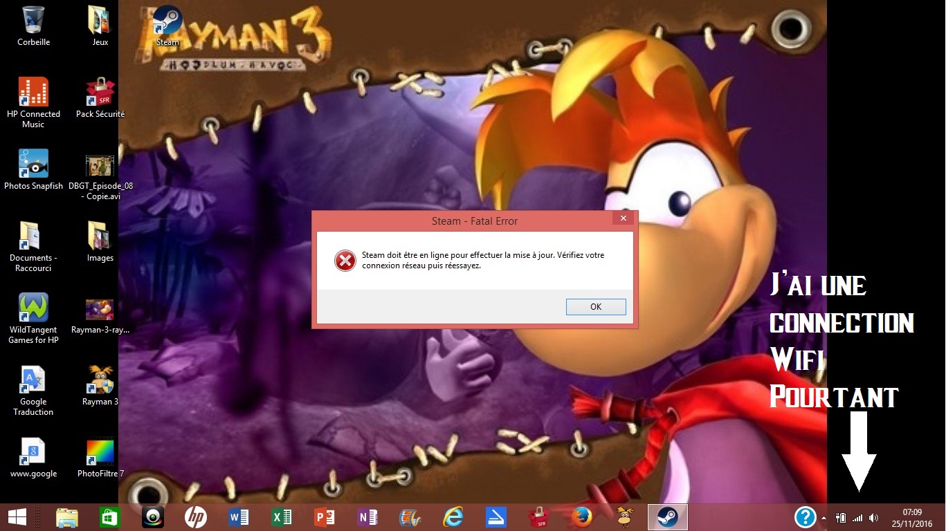Switch to Steam taskbar button

click(x=668, y=517)
